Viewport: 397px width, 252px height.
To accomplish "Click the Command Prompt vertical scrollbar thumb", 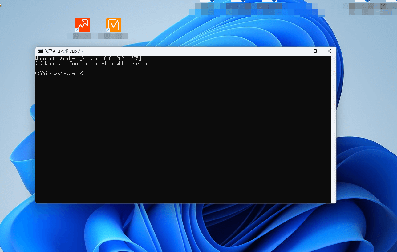I will [x=334, y=64].
